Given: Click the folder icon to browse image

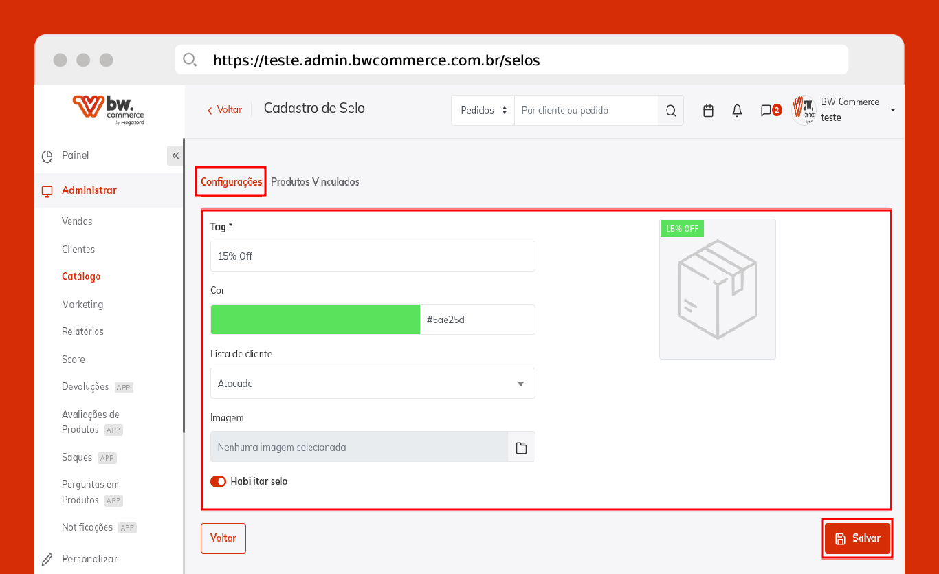Looking at the screenshot, I should 521,448.
